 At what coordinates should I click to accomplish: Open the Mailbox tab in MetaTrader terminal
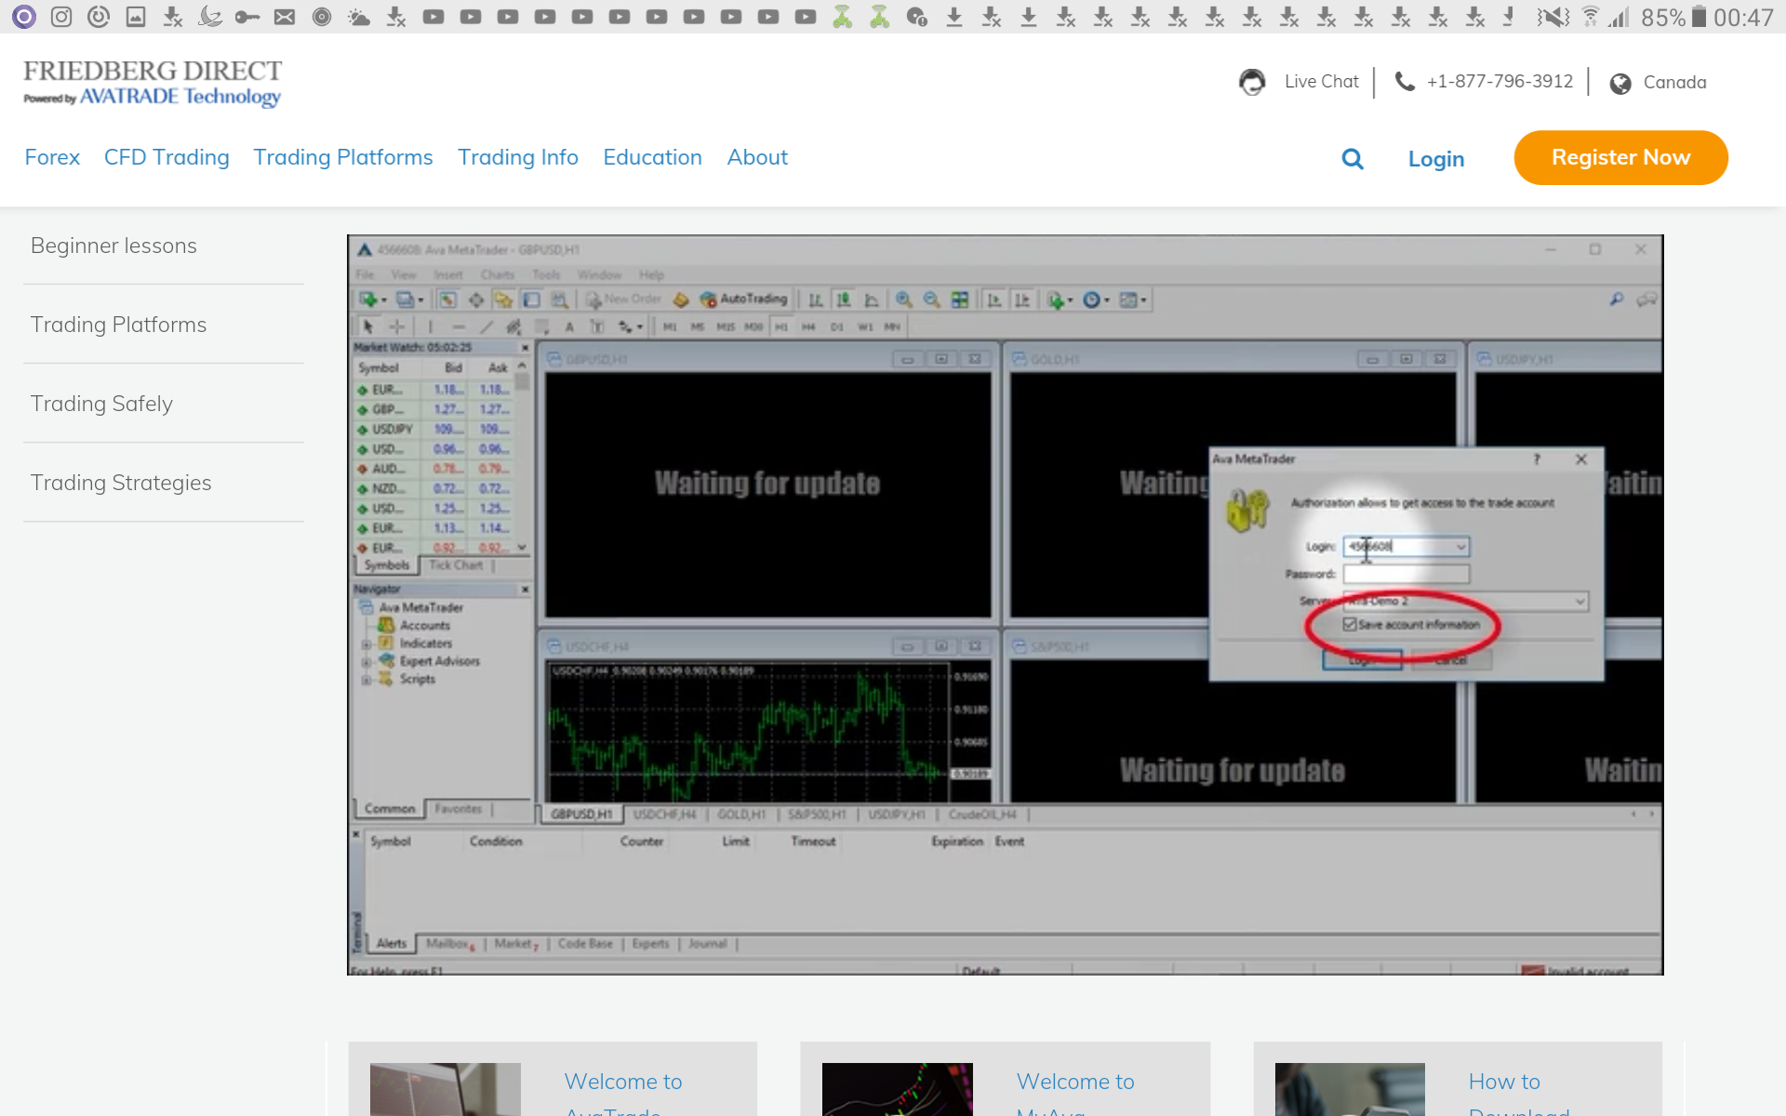point(450,944)
